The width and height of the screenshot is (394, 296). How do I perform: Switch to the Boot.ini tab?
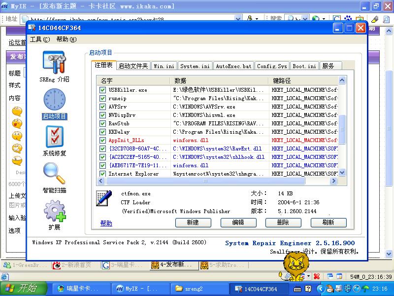pos(304,66)
